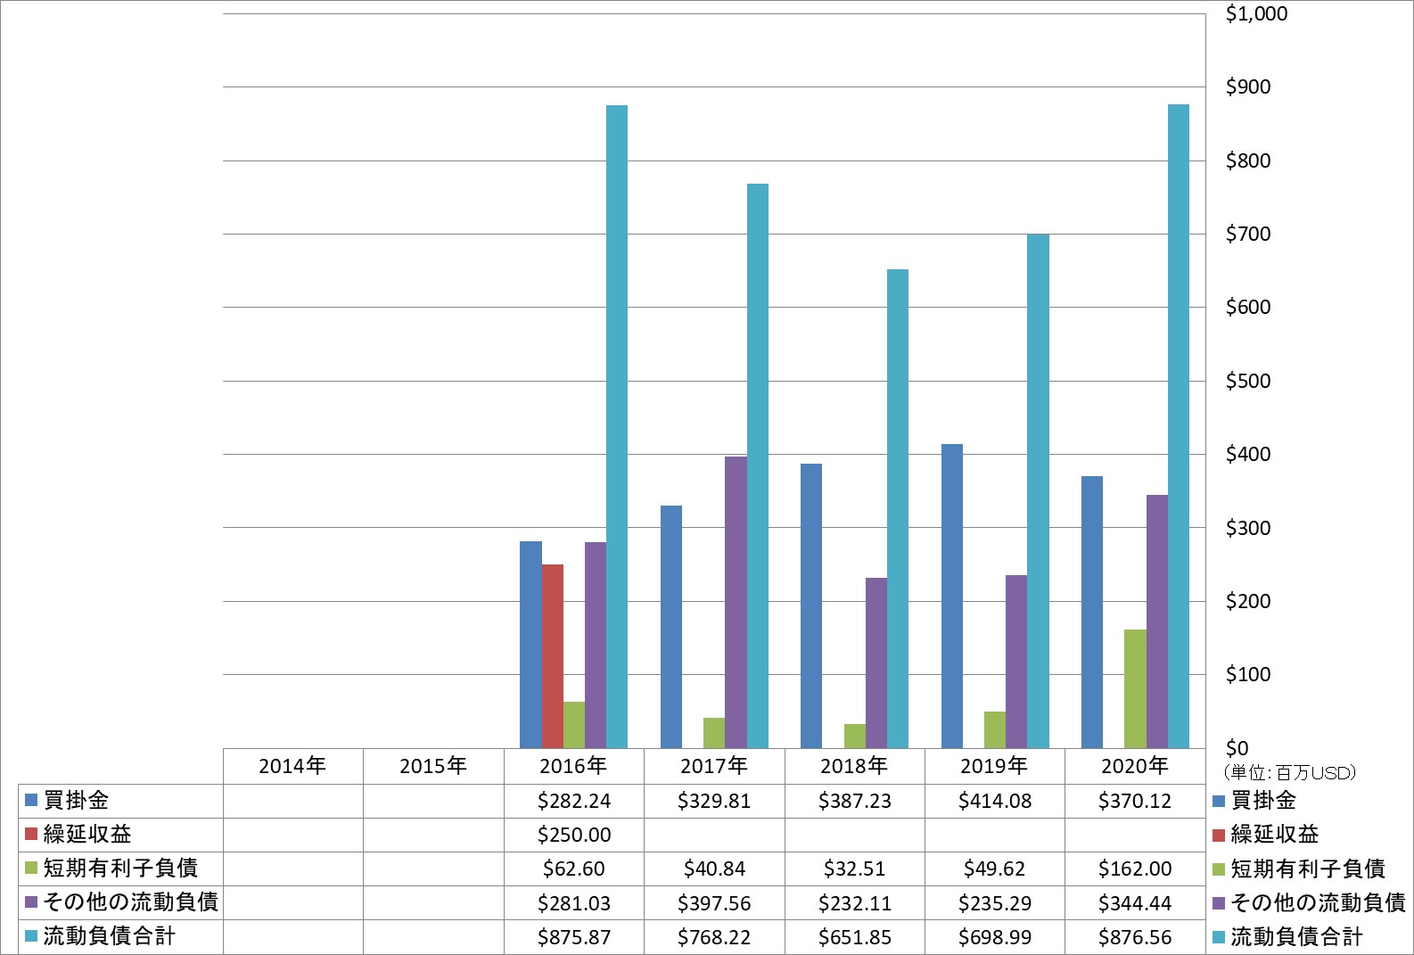This screenshot has height=955, width=1414.
Task: Click the $876.56 total cell
Action: click(1135, 937)
